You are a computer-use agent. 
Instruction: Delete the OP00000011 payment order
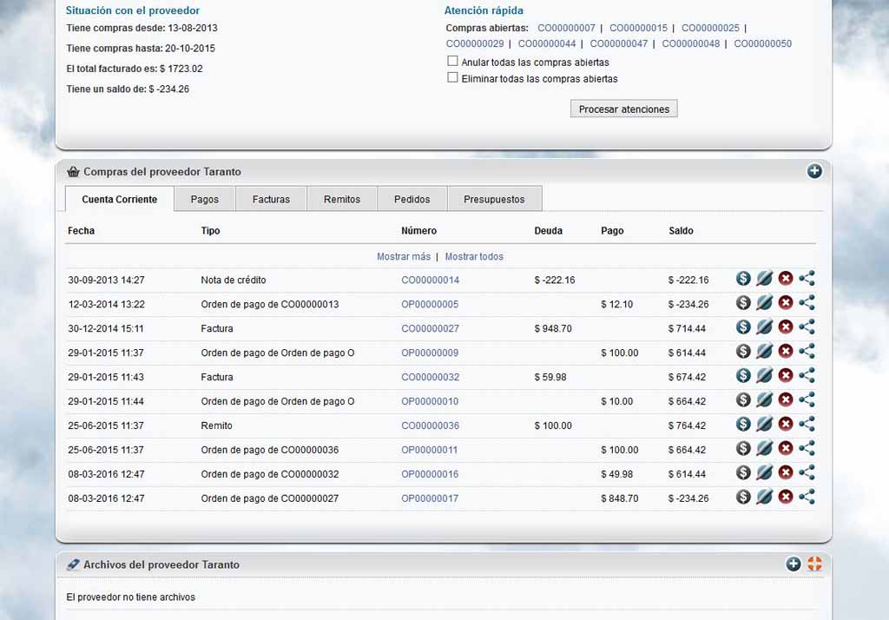tap(785, 449)
